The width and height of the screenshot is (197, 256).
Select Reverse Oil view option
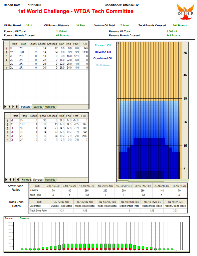point(103,52)
